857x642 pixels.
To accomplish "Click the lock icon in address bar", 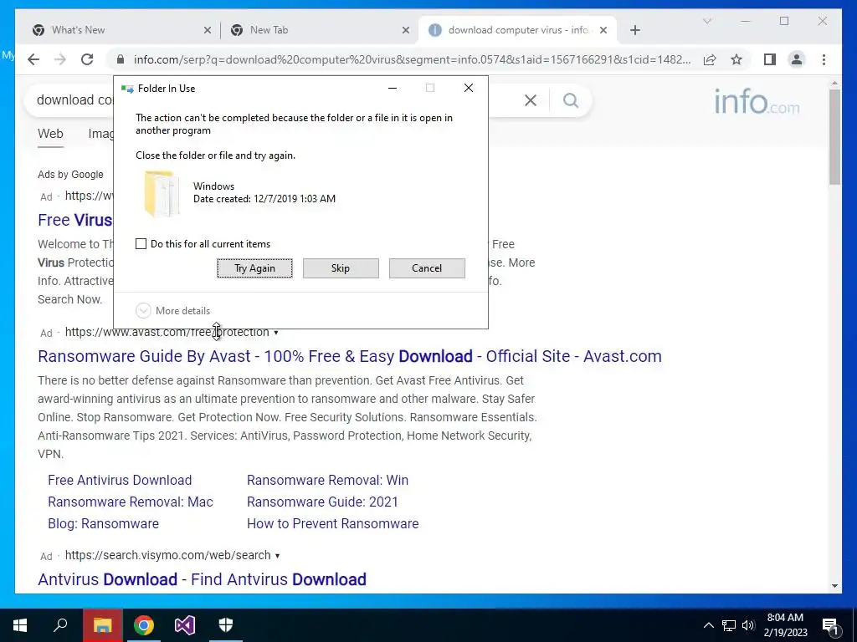I will [121, 59].
